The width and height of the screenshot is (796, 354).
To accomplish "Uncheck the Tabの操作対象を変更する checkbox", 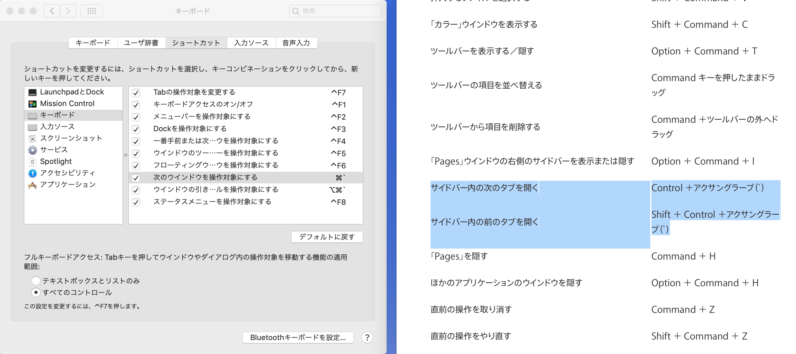I will [136, 92].
